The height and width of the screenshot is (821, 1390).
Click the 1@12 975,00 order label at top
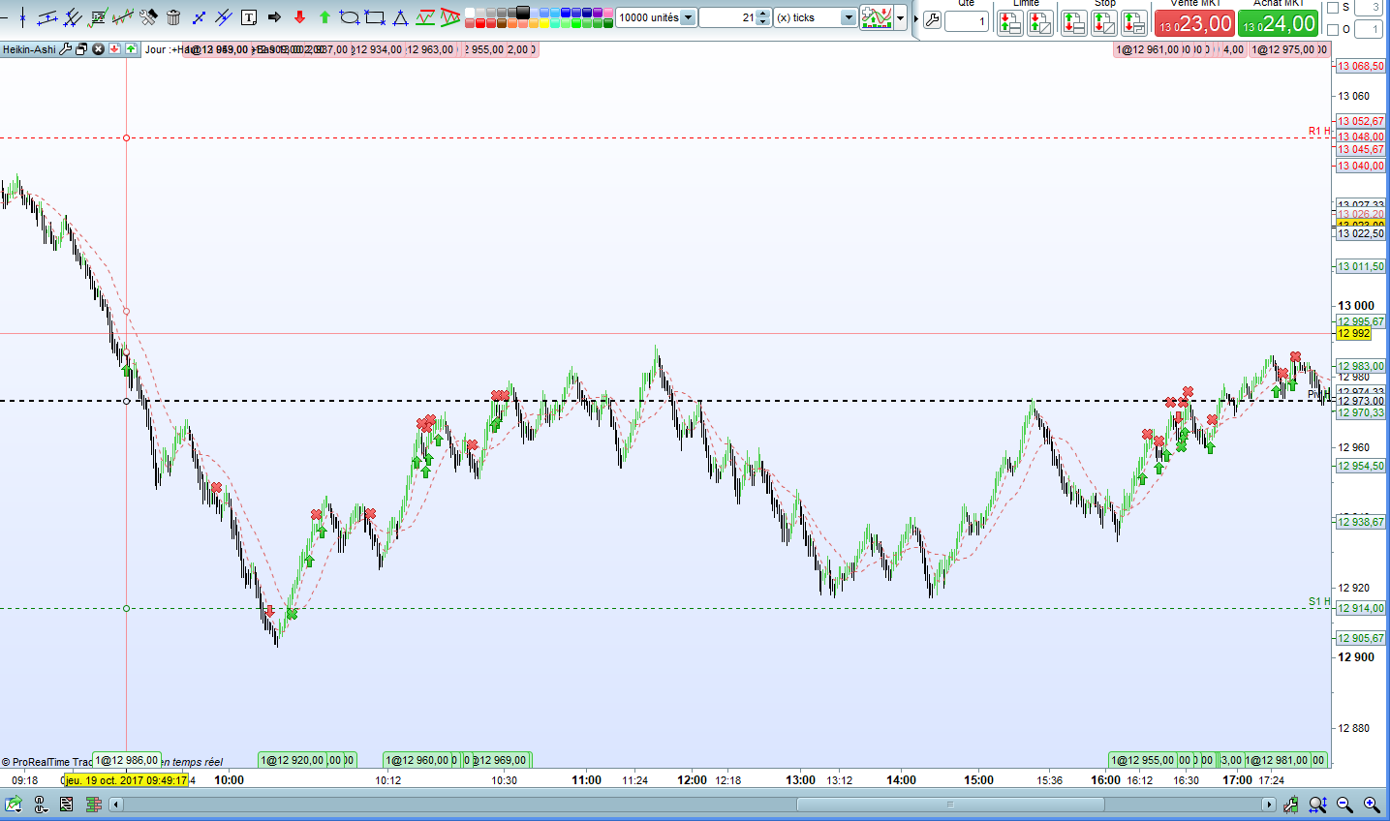point(1283,49)
